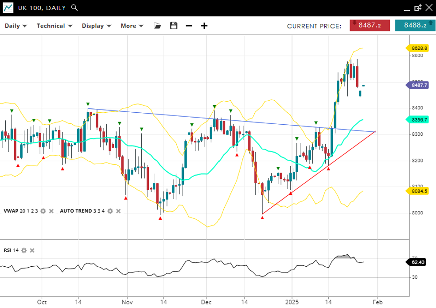Open the Display options dropdown
The width and height of the screenshot is (436, 308).
96,26
